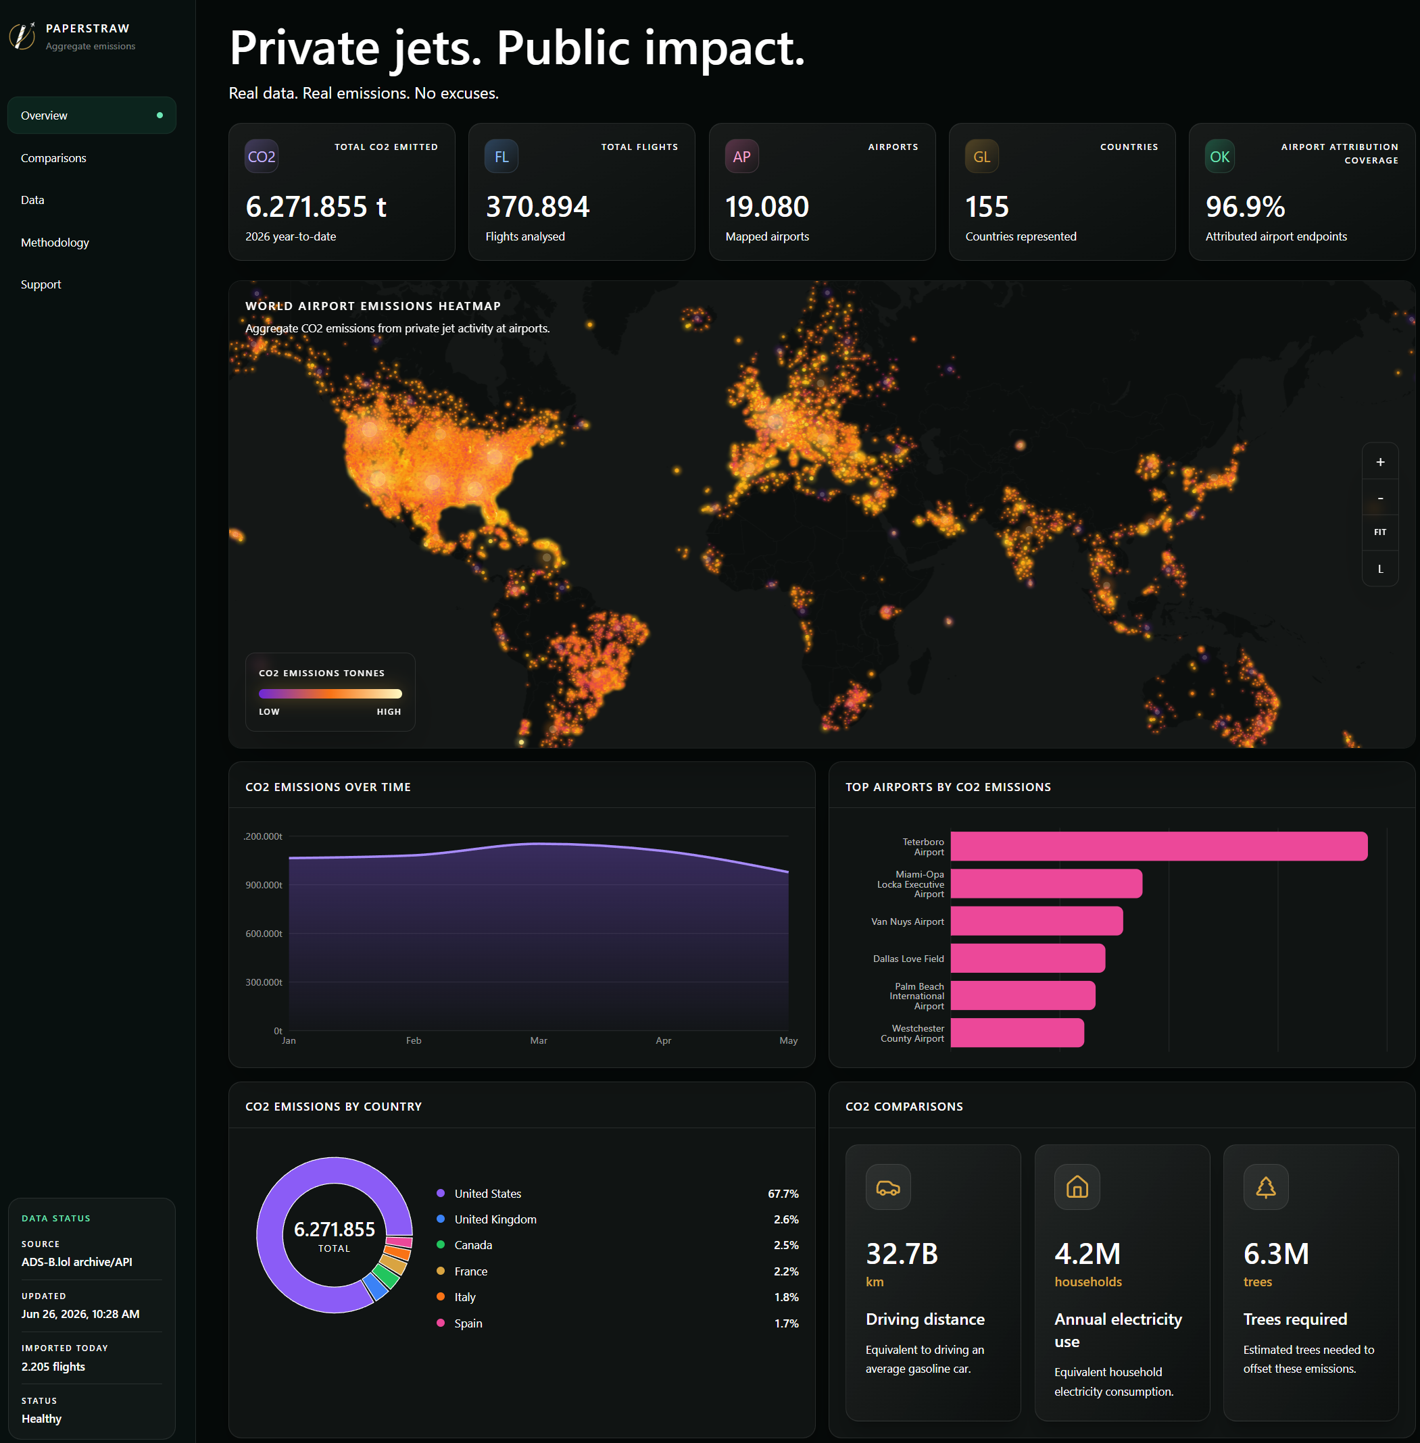Screen dimensions: 1420x1443
Task: Click the CO2 emissions gradient legend bar
Action: 330,693
